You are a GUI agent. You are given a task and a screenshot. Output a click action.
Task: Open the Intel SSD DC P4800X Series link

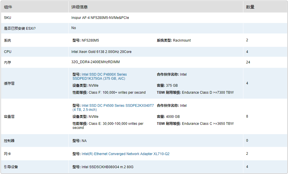pos(104,74)
